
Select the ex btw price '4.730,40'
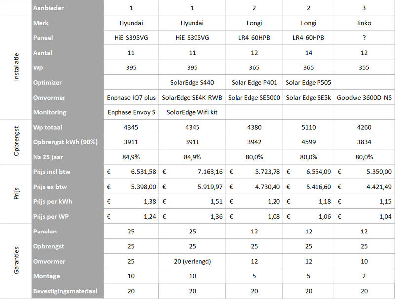[x=254, y=187]
